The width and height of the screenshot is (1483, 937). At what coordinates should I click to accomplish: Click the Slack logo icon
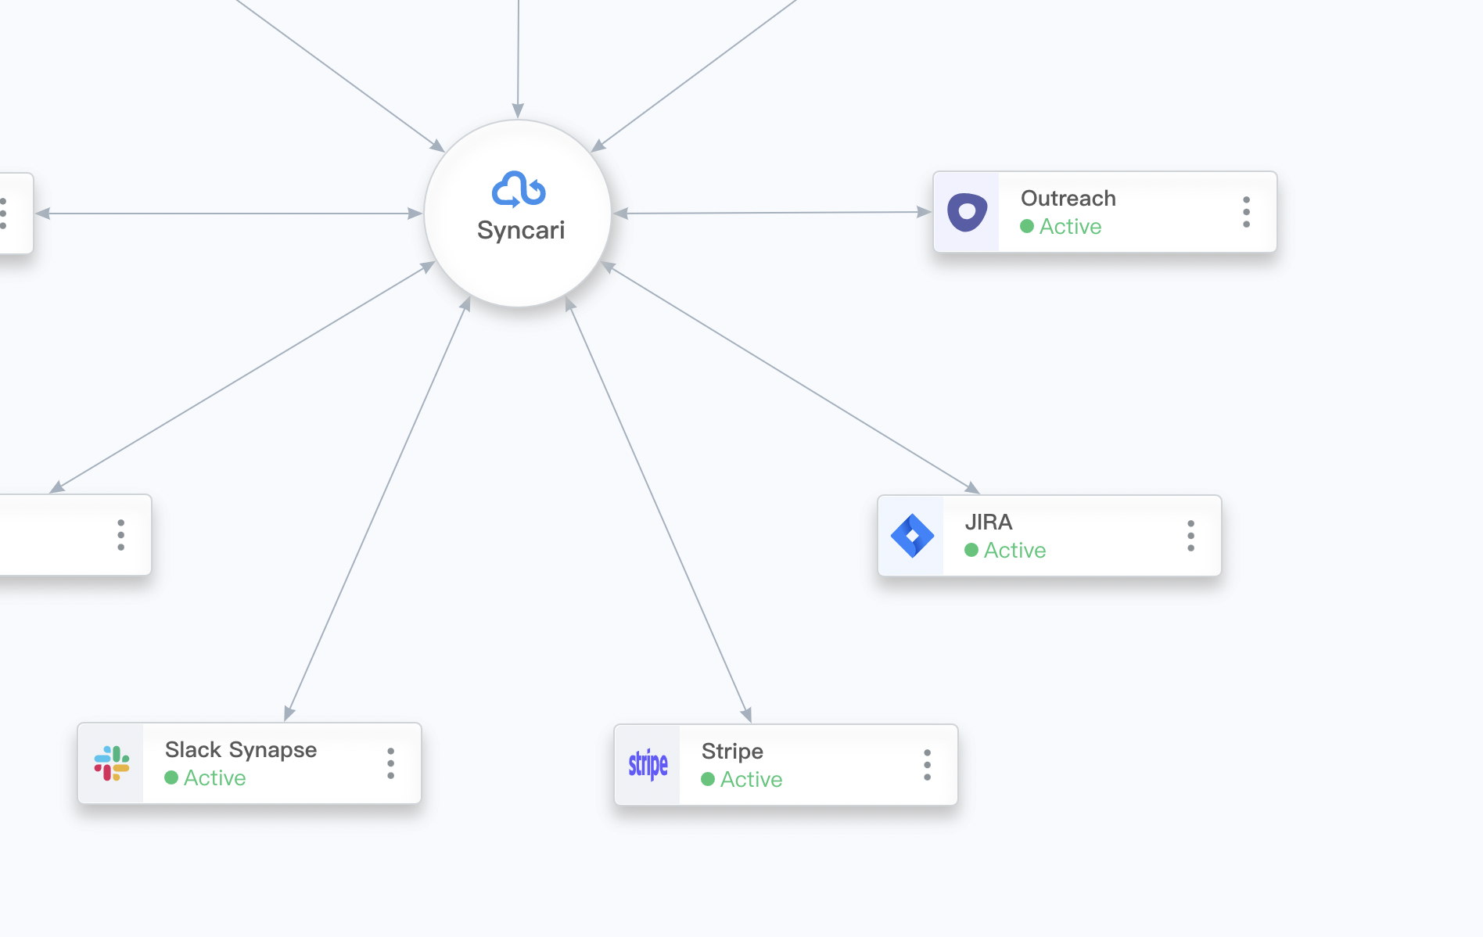pyautogui.click(x=112, y=763)
